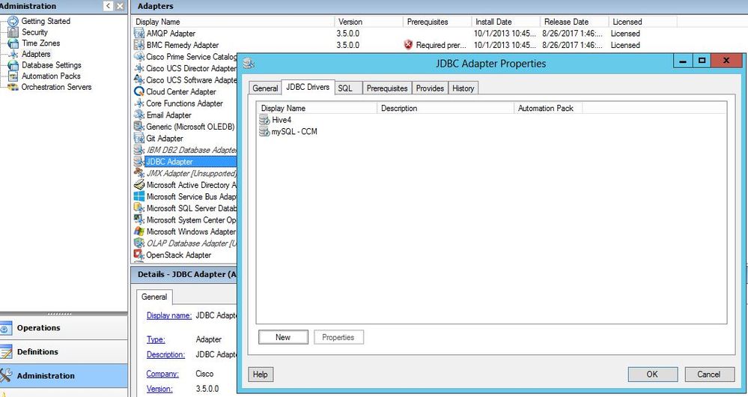The width and height of the screenshot is (748, 397).
Task: Click the Generic (Microsoft OLEDB) icon
Action: point(139,127)
